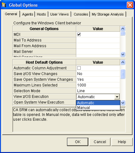Select the Mail To Address row label
The width and height of the screenshot is (135, 153).
click(x=44, y=40)
